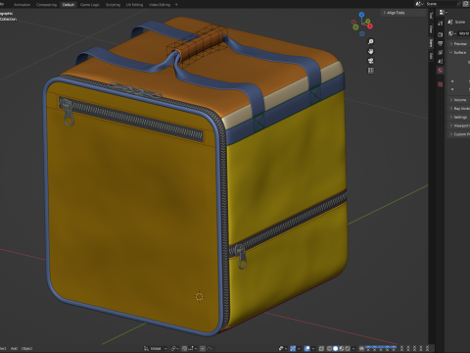The height and width of the screenshot is (353, 470).
Task: Switch to rendered viewport shading
Action: click(x=348, y=348)
